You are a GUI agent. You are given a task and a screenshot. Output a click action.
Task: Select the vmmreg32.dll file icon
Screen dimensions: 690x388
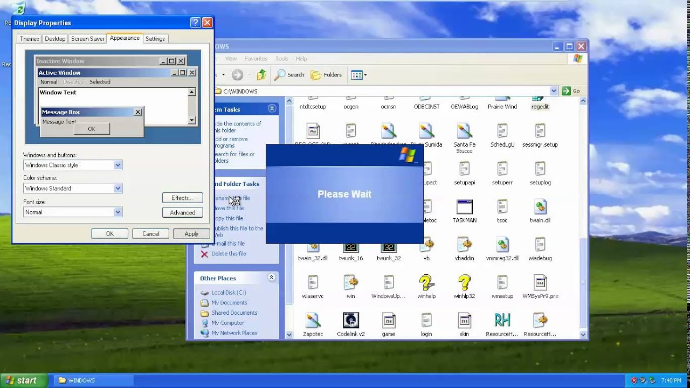tap(502, 245)
